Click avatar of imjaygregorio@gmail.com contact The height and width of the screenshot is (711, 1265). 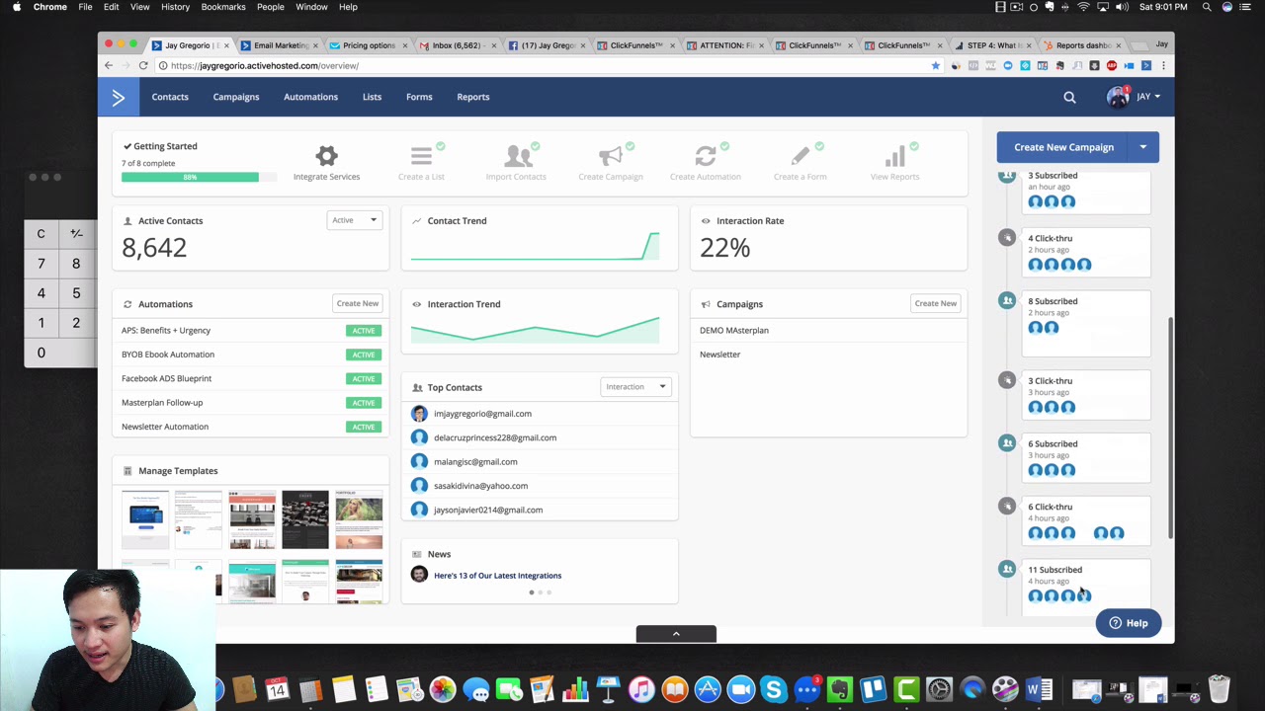(419, 414)
